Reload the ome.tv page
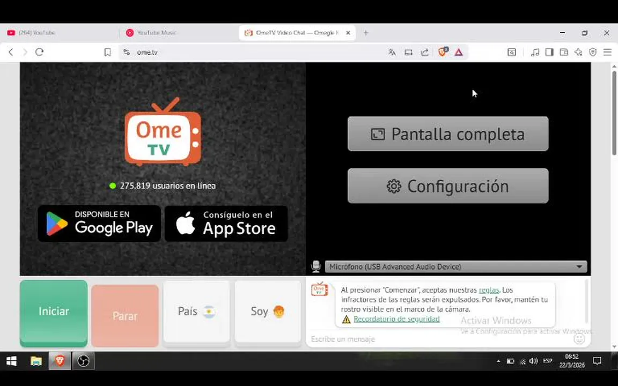Viewport: 618px width, 386px height. (x=39, y=52)
